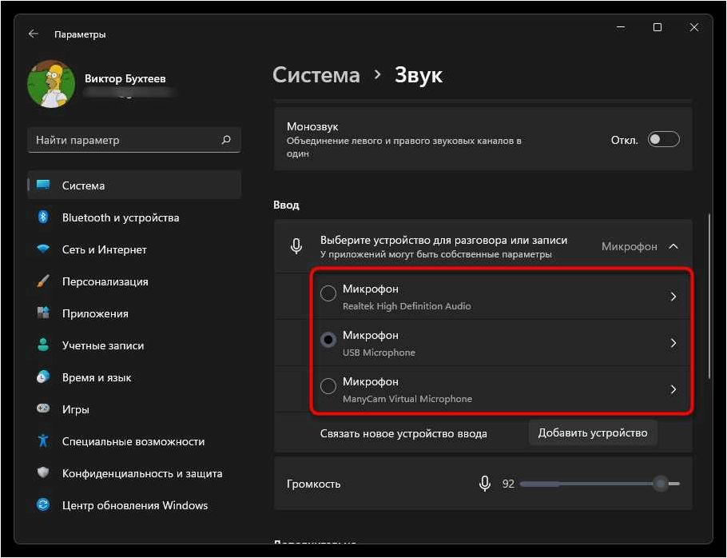
Task: Click the paintbrush icon for Персонализация
Action: [x=43, y=281]
